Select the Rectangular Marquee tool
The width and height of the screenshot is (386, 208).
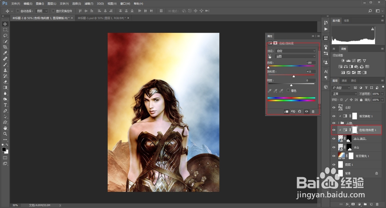pos(5,30)
